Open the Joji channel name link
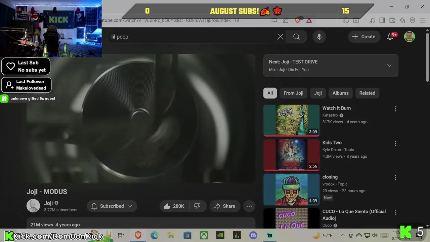The width and height of the screenshot is (430, 242). 48,203
